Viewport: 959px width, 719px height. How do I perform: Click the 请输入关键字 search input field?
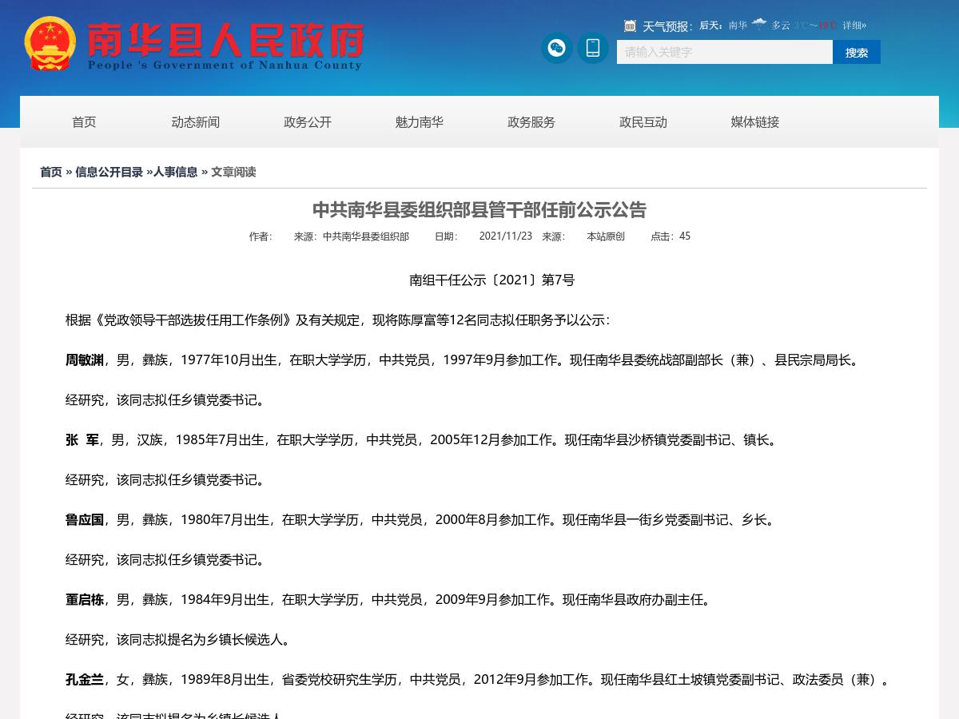pos(724,52)
